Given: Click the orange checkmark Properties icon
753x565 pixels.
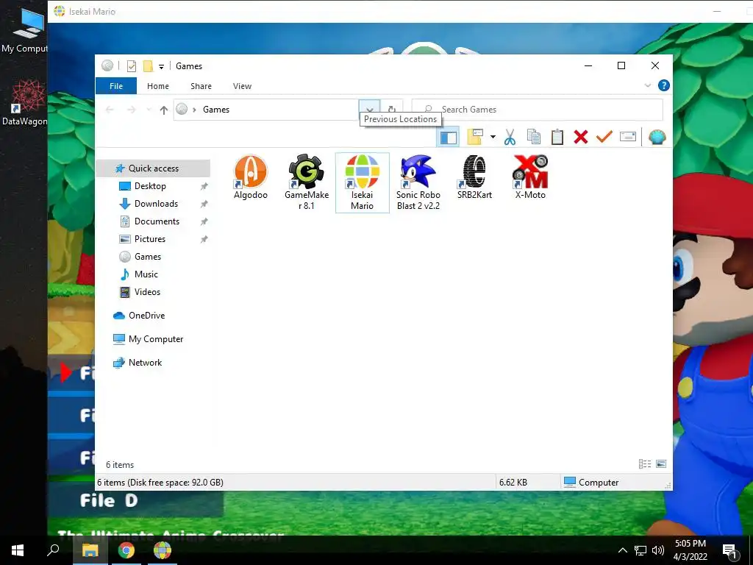Looking at the screenshot, I should coord(604,138).
